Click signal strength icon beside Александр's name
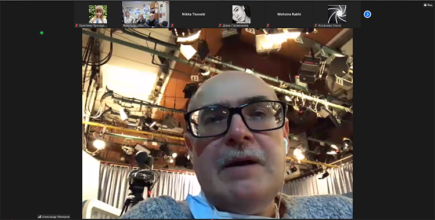The width and height of the screenshot is (435, 220). click(39, 217)
